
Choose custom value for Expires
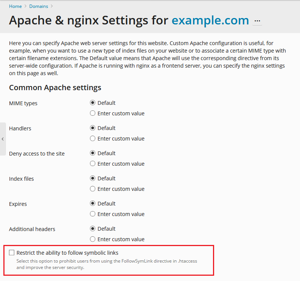point(93,214)
